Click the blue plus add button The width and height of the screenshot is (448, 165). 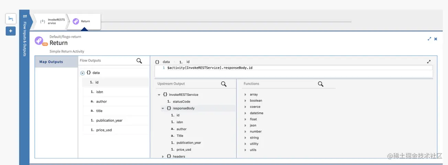click(11, 31)
